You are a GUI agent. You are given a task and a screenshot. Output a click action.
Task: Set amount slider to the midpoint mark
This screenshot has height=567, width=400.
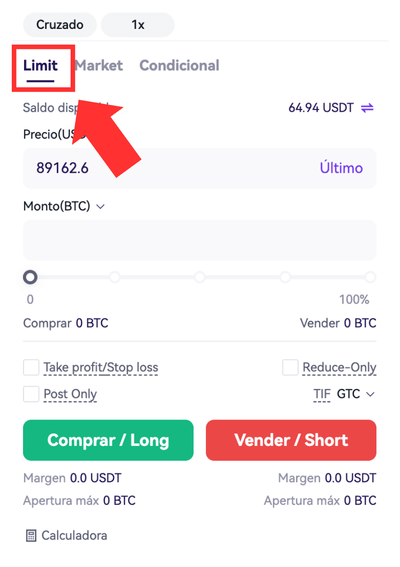pos(200,277)
